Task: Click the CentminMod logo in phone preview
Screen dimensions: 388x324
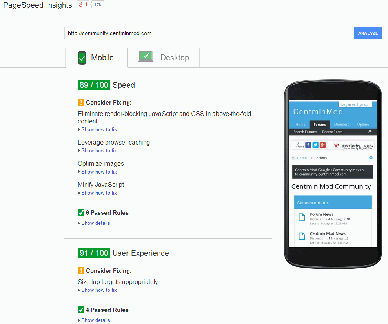Action: pos(318,112)
